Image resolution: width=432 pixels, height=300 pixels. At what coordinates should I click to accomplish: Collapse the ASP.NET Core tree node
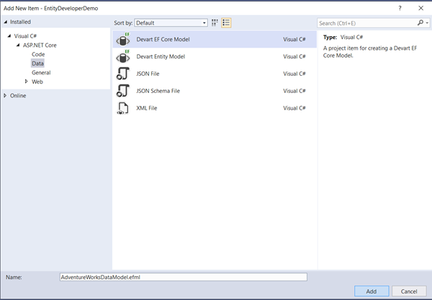point(18,45)
